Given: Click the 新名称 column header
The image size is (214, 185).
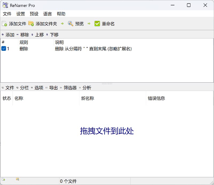Looking at the screenshot, I should point(113,98).
